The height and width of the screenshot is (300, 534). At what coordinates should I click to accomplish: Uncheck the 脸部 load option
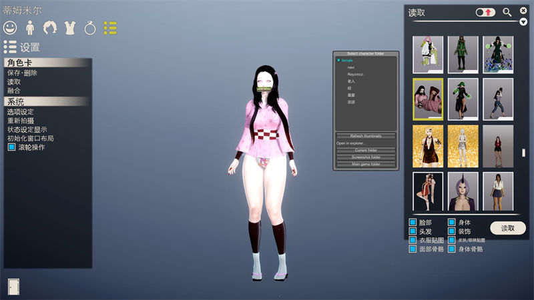point(413,223)
